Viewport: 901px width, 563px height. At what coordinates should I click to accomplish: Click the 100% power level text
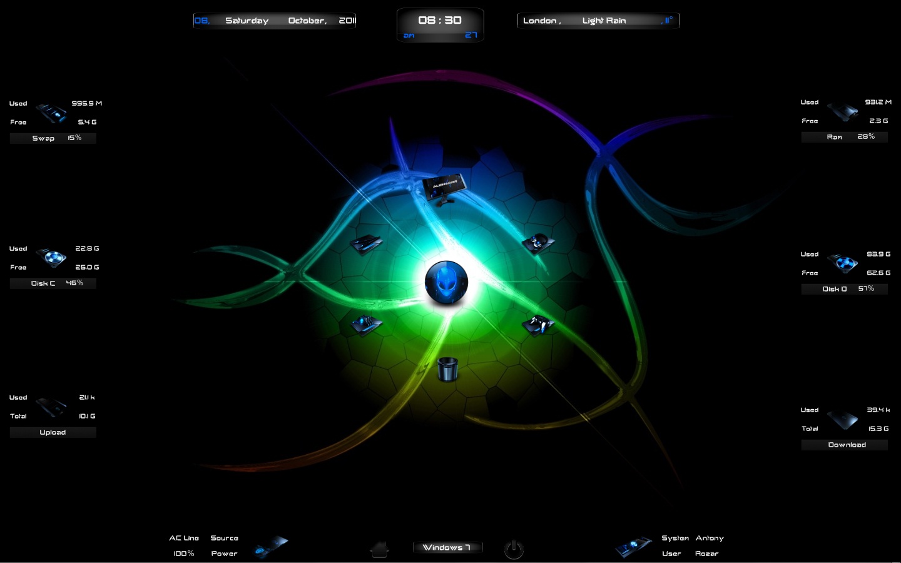[x=184, y=554]
